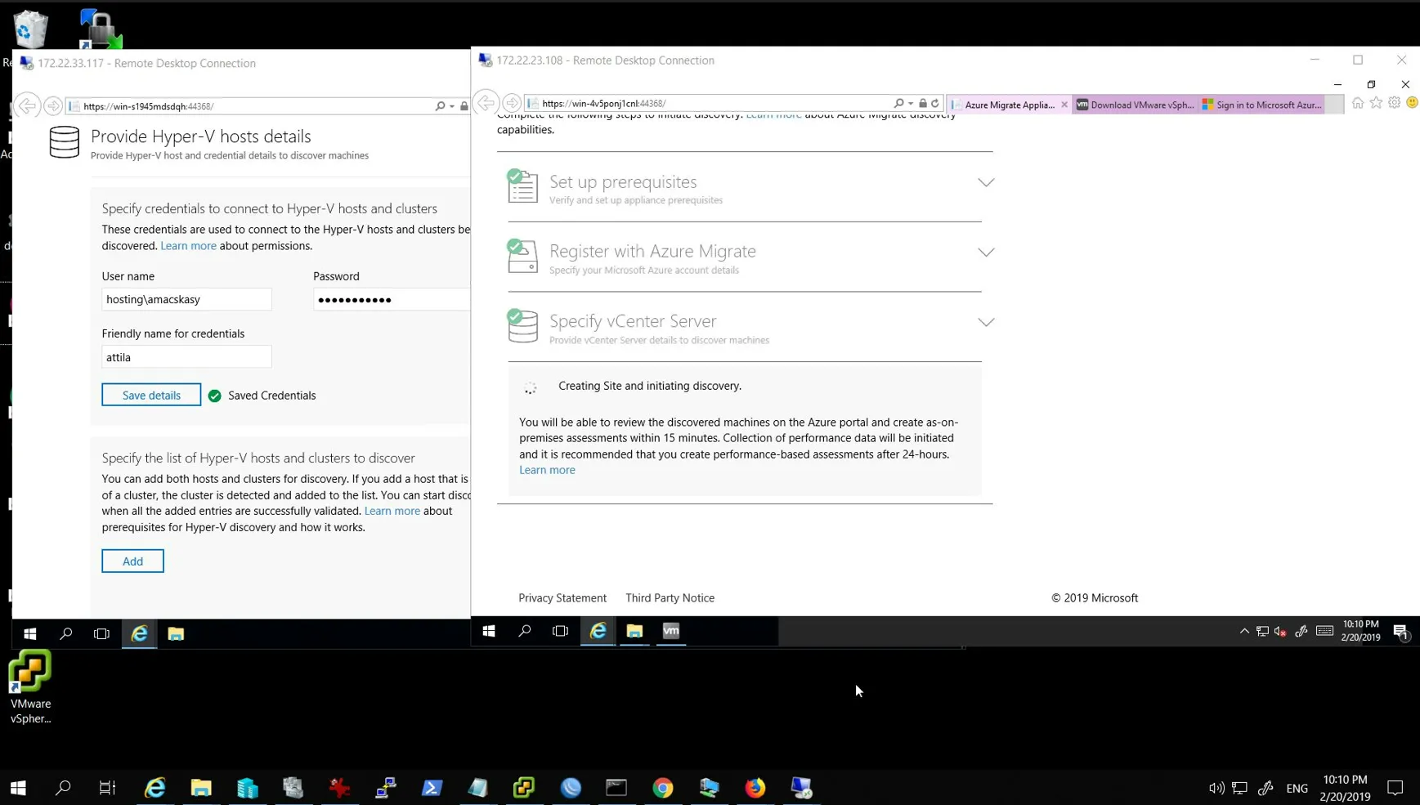Viewport: 1420px width, 805px height.
Task: Focus the User name input field
Action: (x=186, y=299)
